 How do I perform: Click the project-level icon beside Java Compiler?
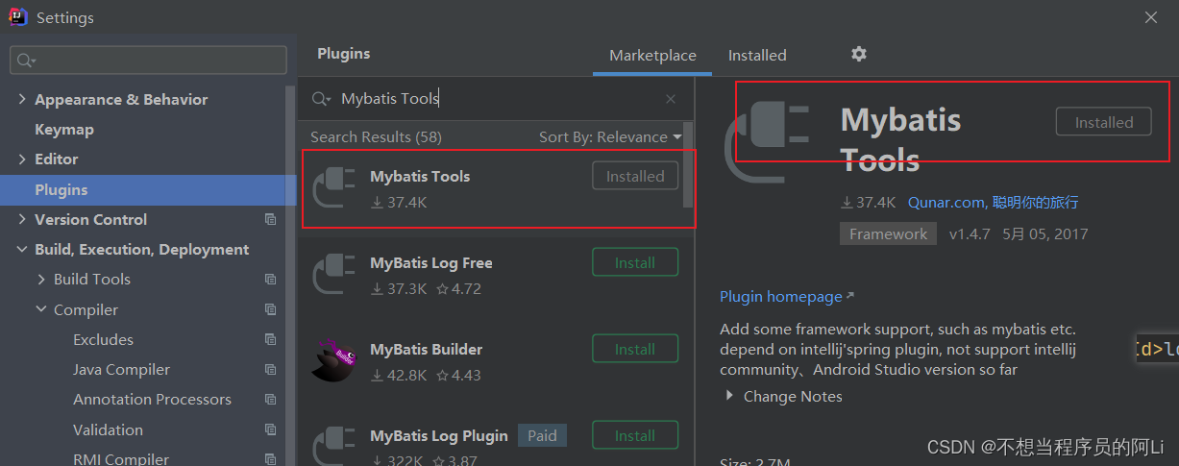(x=271, y=369)
